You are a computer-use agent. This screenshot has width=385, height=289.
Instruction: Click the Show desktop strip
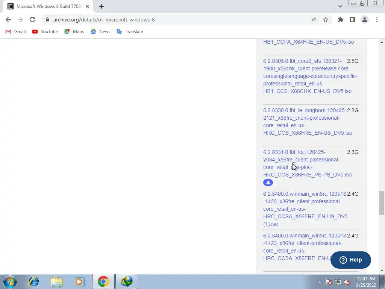[x=382, y=281]
